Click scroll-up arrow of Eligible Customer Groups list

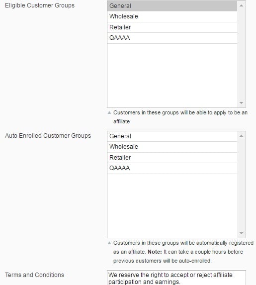tap(241, 5)
